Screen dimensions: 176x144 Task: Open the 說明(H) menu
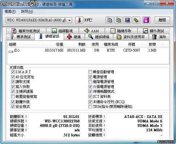[27, 12]
